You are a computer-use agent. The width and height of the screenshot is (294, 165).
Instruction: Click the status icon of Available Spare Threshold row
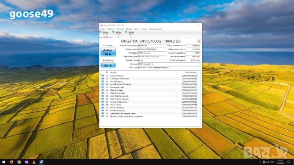pyautogui.click(x=102, y=84)
